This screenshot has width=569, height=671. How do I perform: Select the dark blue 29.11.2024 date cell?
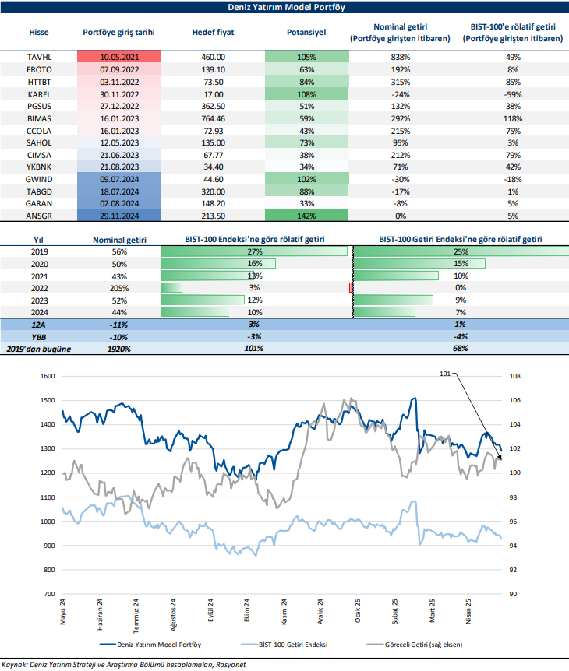tap(119, 215)
